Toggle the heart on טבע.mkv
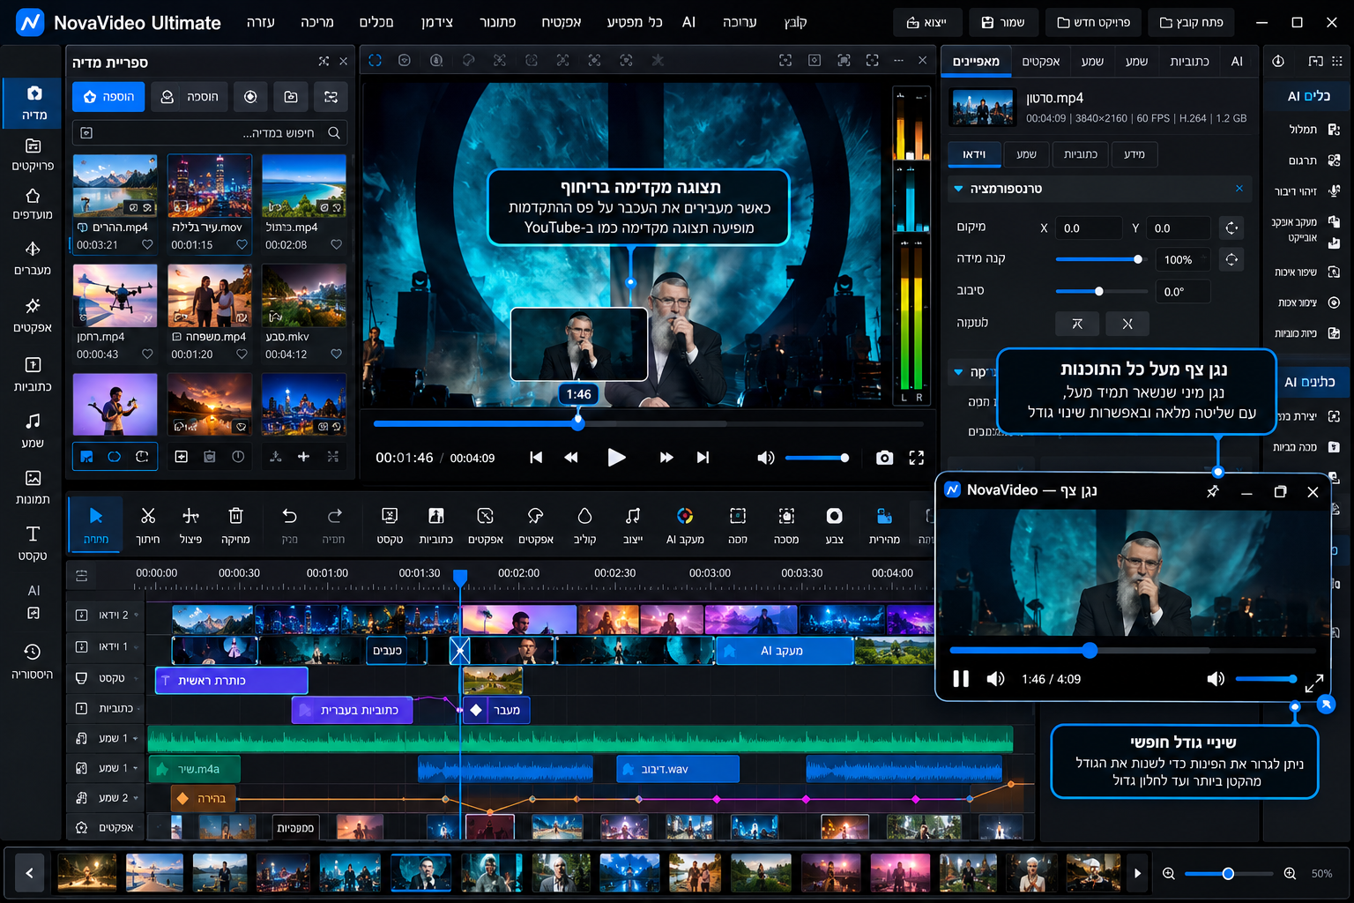1354x903 pixels. click(336, 354)
